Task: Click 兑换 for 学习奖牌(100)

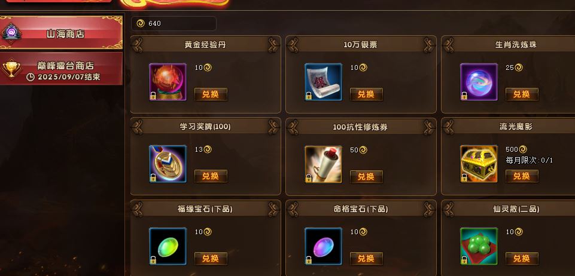Action: (x=211, y=176)
